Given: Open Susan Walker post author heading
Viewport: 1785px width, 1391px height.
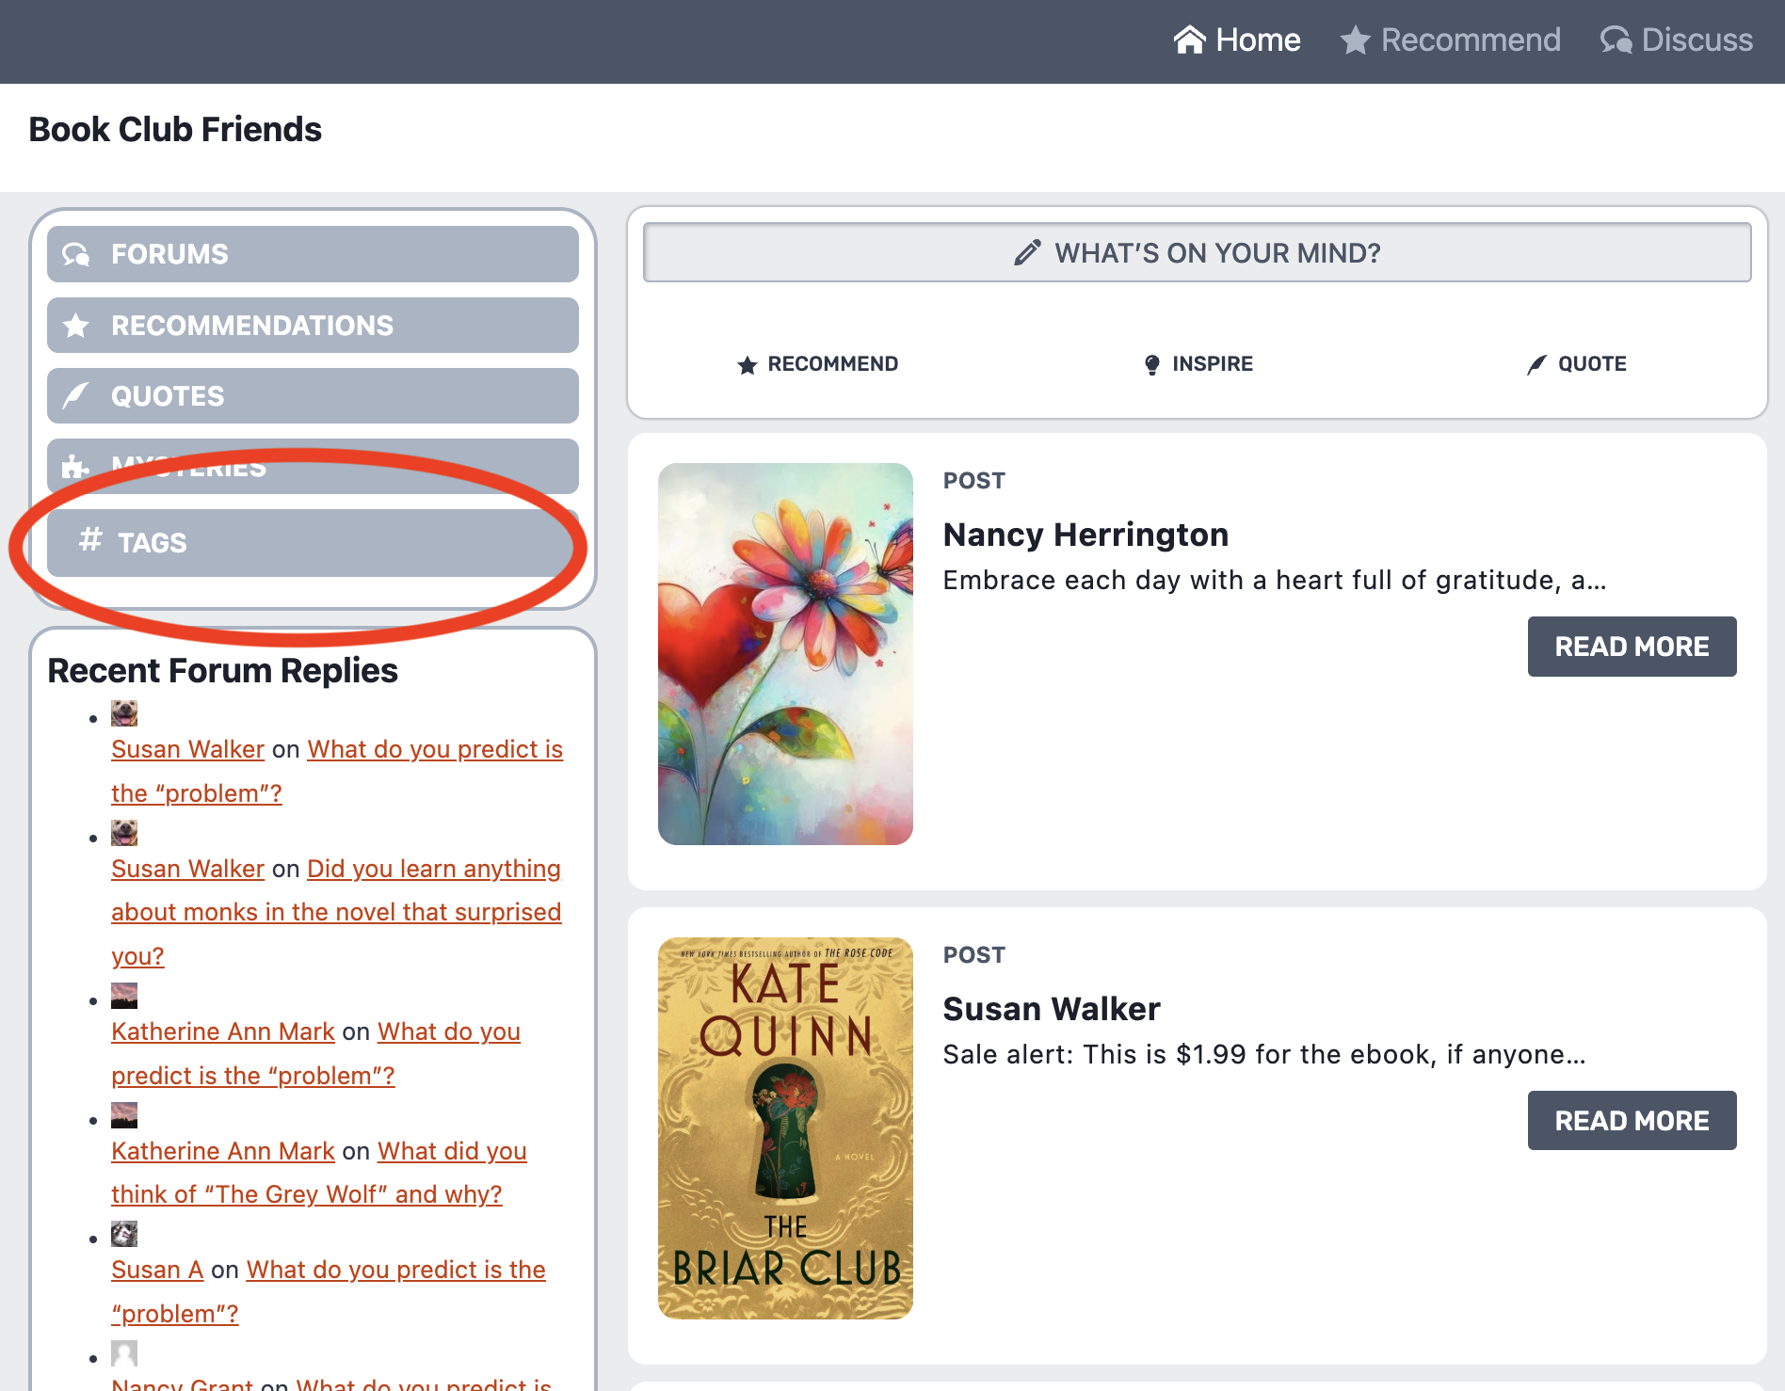Looking at the screenshot, I should coord(1052,1009).
